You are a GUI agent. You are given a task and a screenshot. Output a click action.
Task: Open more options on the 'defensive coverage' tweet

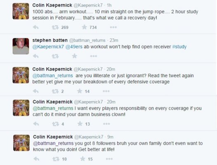(x=106, y=91)
